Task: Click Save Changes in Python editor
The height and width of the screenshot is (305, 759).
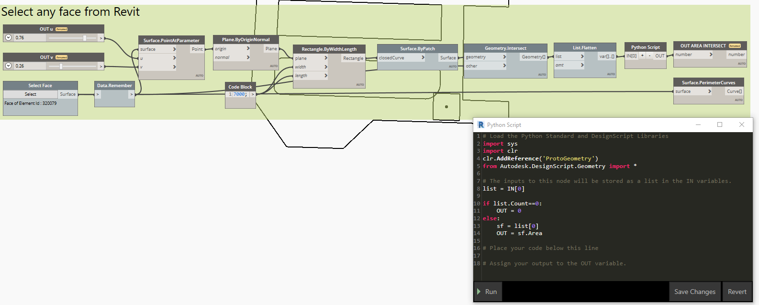Action: tap(695, 292)
